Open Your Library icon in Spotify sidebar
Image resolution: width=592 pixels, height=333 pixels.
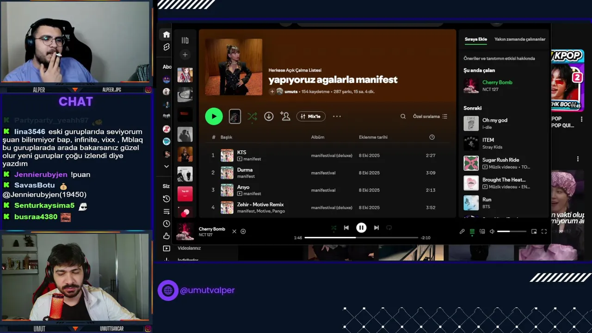coord(185,40)
